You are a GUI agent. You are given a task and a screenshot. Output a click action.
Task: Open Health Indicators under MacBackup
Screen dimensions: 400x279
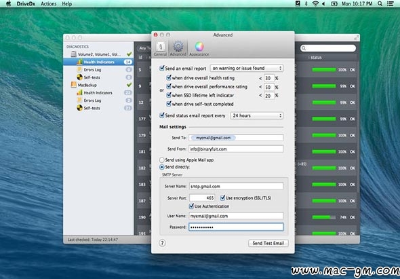coord(98,92)
